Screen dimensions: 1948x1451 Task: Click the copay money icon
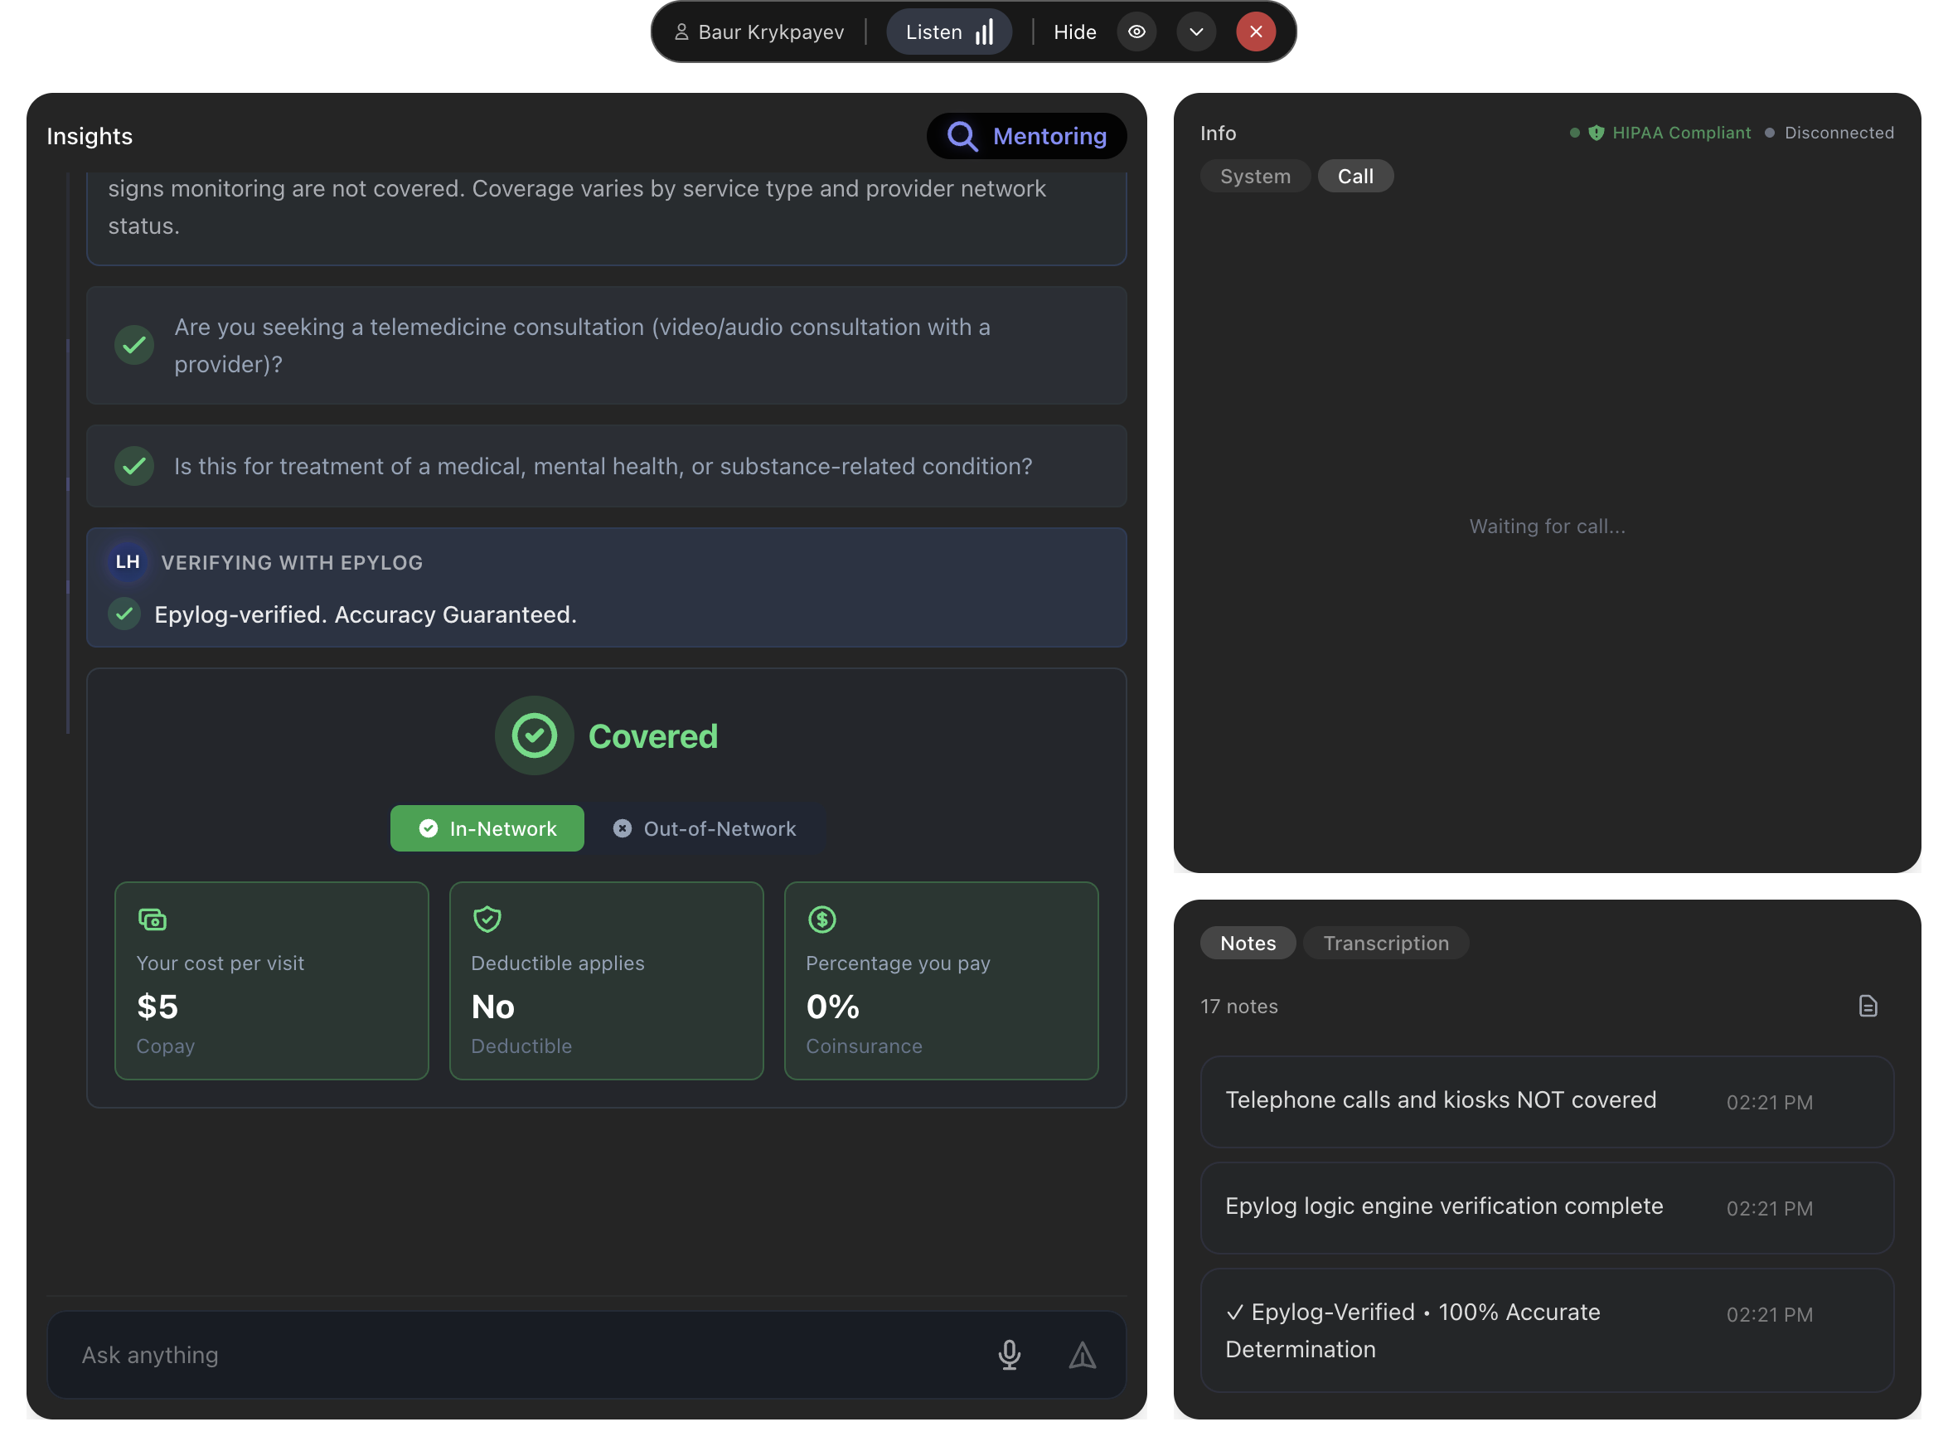[152, 920]
